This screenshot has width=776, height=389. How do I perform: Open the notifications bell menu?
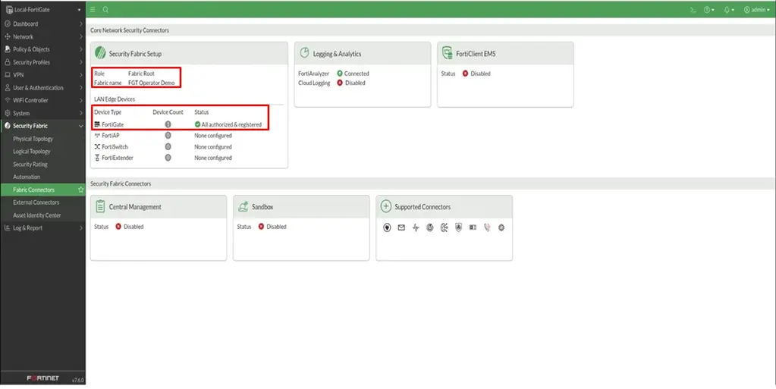click(729, 9)
